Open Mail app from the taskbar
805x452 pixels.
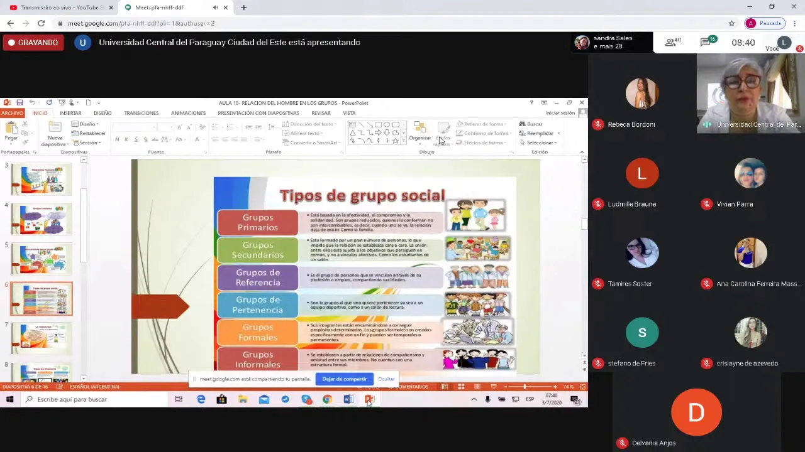(x=264, y=399)
